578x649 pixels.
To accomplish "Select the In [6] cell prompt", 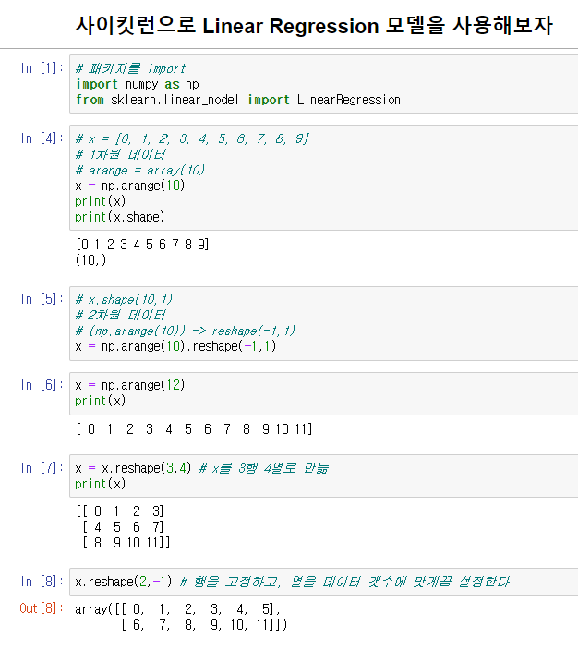I will (x=42, y=385).
